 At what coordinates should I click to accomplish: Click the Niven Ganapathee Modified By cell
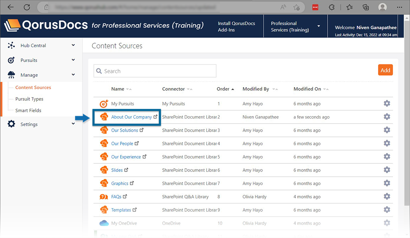pos(260,117)
